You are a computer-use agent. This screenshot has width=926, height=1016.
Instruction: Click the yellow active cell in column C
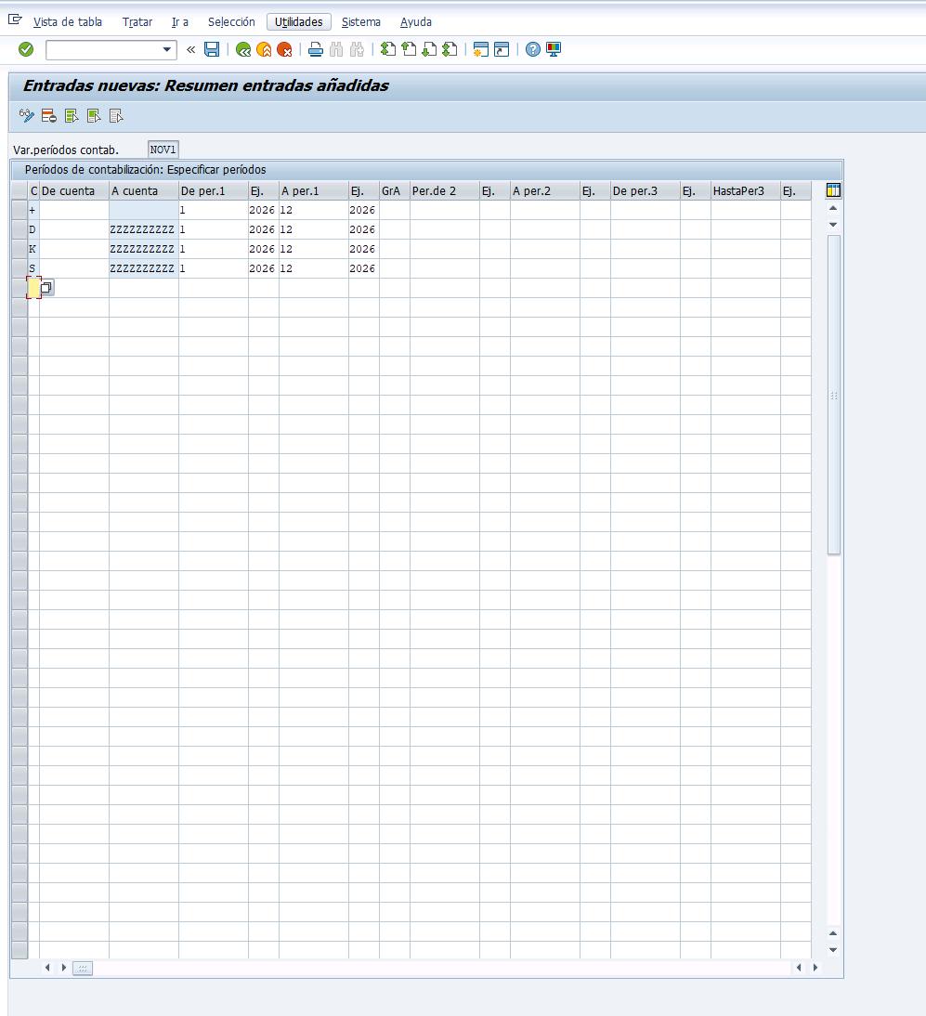tap(33, 288)
